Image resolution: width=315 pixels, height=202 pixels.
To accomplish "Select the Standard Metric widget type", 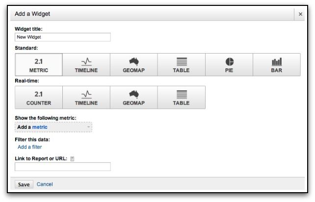I will (x=39, y=64).
